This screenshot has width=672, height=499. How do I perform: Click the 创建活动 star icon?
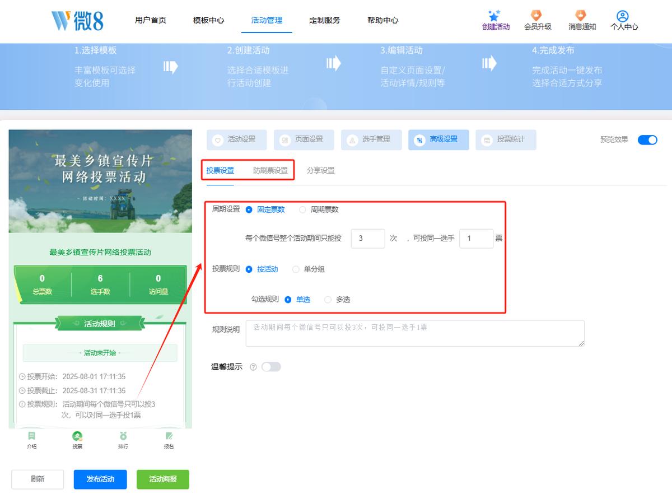click(494, 15)
